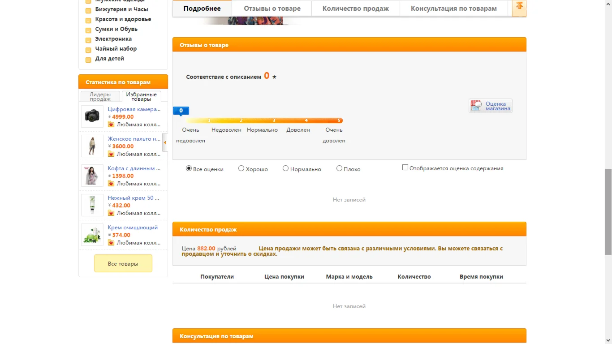
Task: Open the Лидеры продаж tab
Action: click(x=100, y=97)
